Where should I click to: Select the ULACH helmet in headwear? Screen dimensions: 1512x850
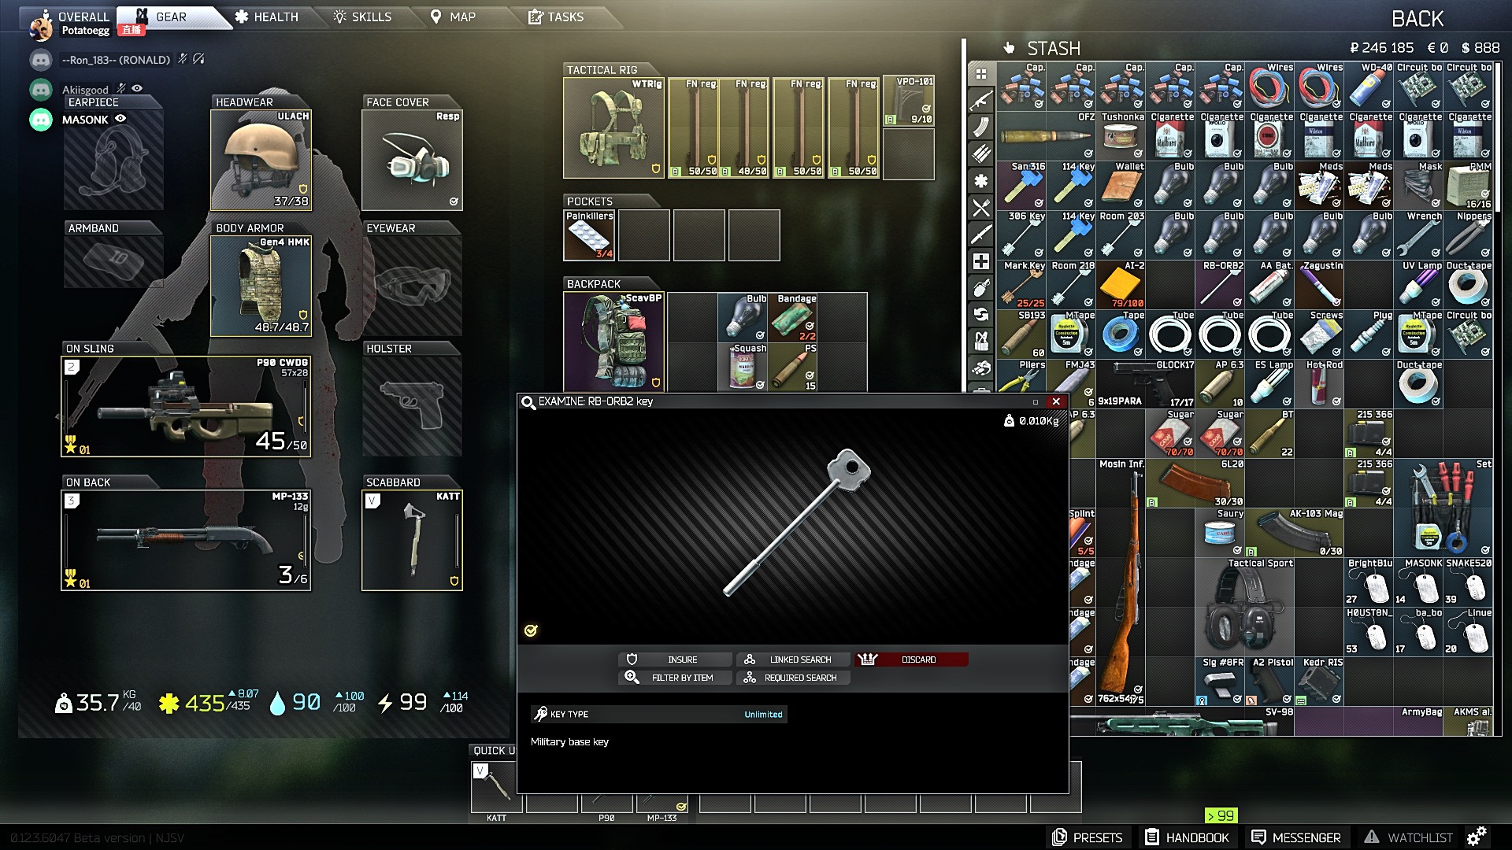coord(261,160)
